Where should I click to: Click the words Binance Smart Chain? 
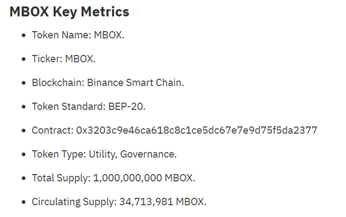[136, 83]
